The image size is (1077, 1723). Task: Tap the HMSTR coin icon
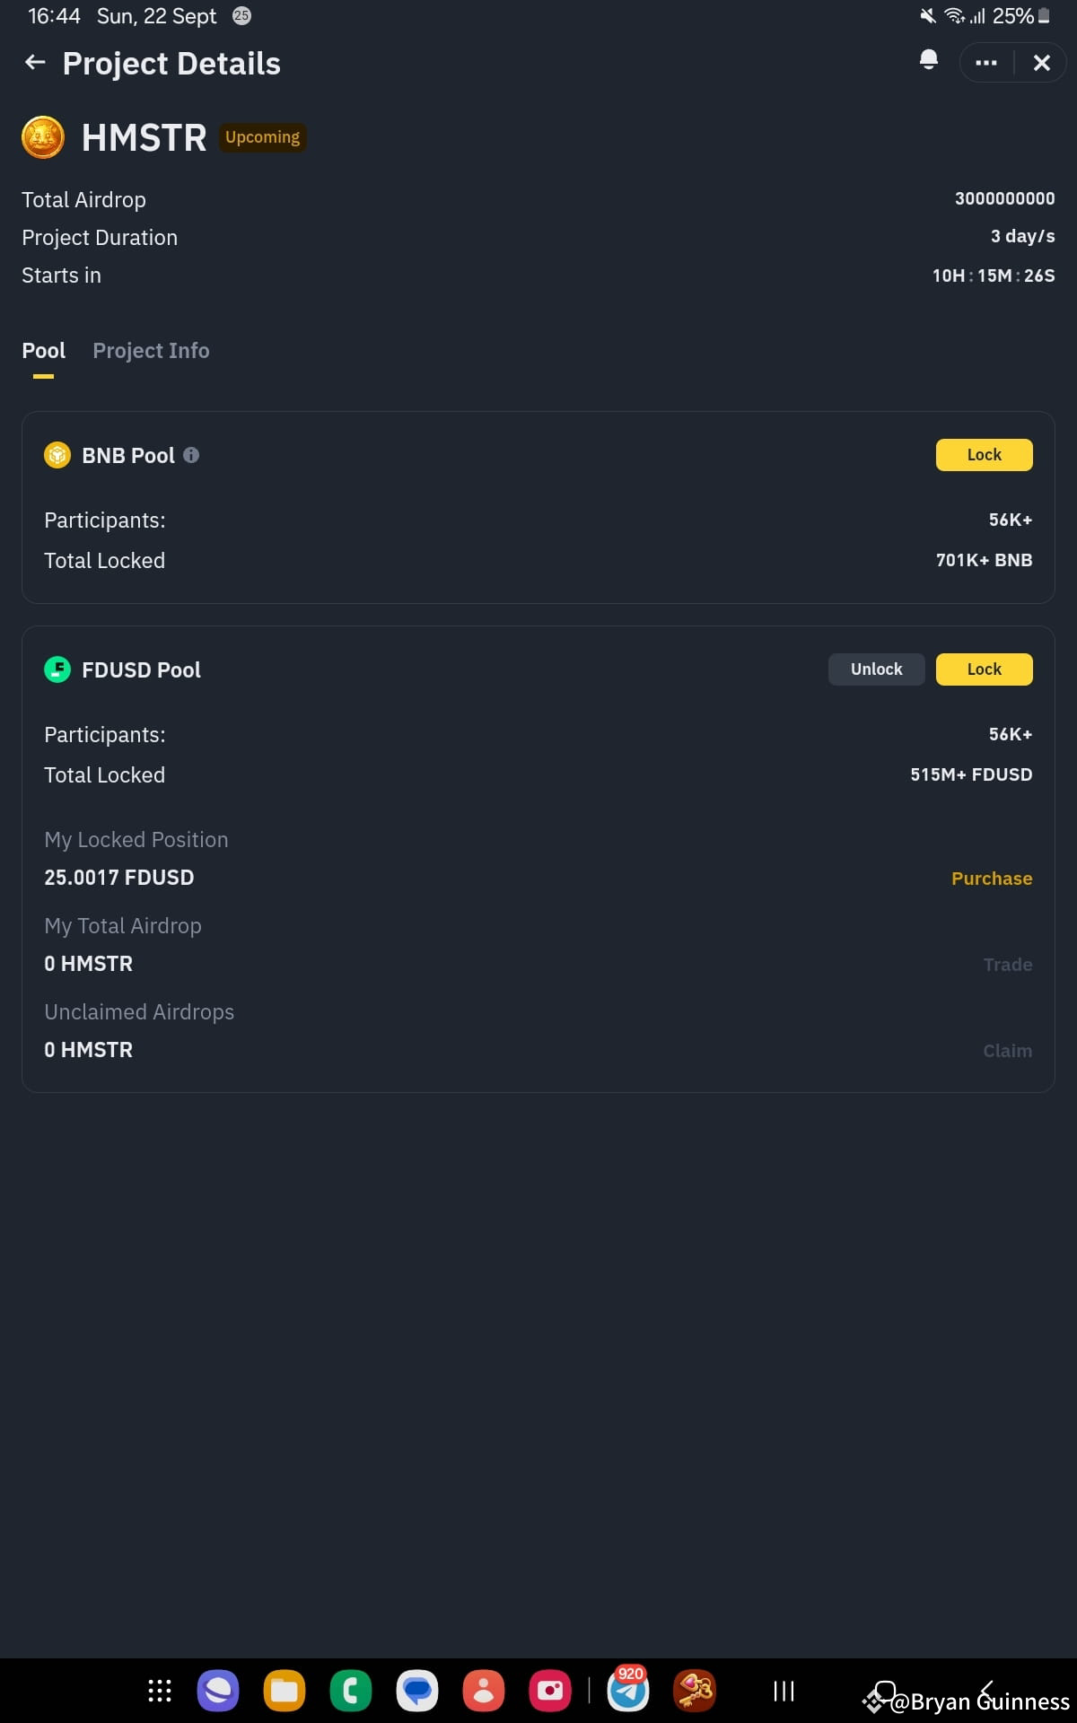[x=42, y=137]
